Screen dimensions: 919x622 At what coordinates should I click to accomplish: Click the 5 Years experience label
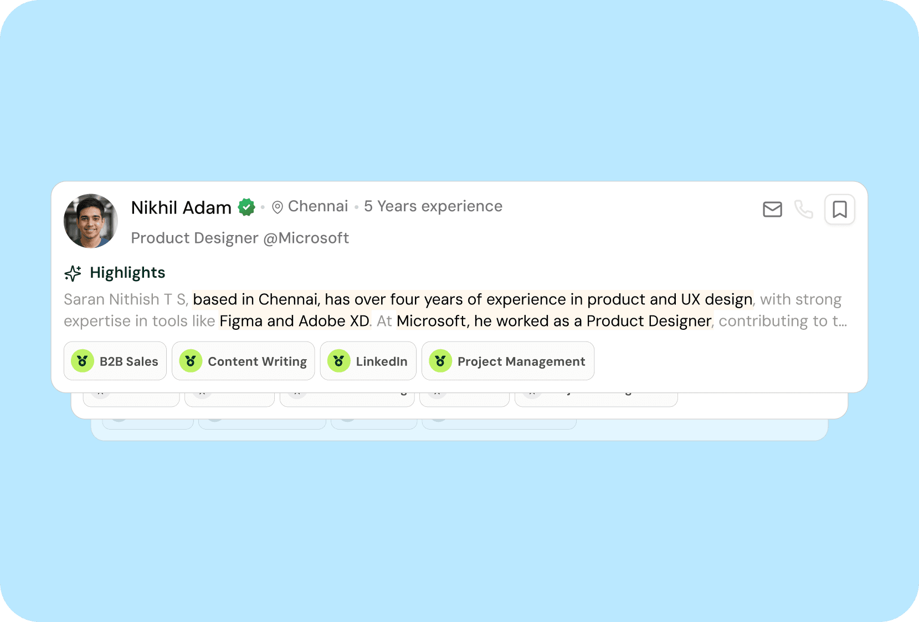click(433, 207)
